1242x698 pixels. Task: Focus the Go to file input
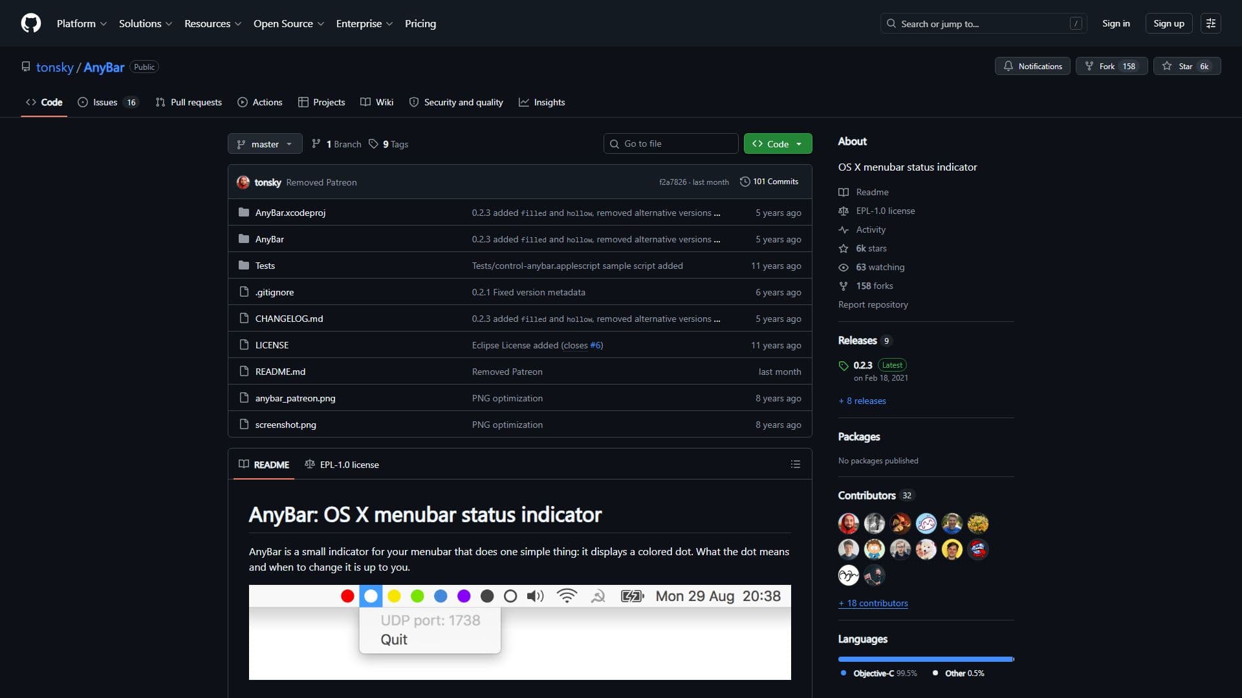(671, 143)
